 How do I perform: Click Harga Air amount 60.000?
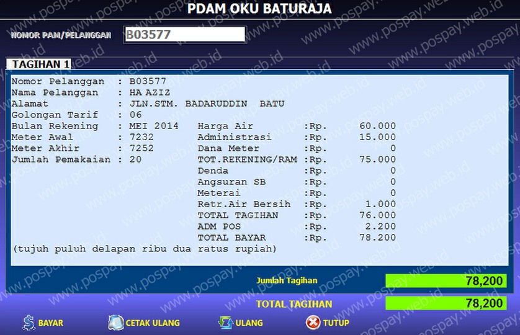pyautogui.click(x=377, y=126)
